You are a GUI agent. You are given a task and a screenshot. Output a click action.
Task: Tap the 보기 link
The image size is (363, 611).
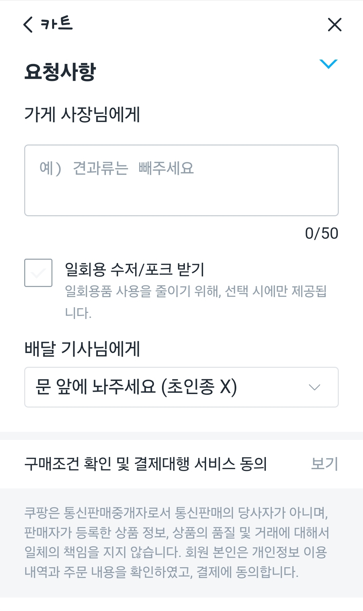click(324, 464)
